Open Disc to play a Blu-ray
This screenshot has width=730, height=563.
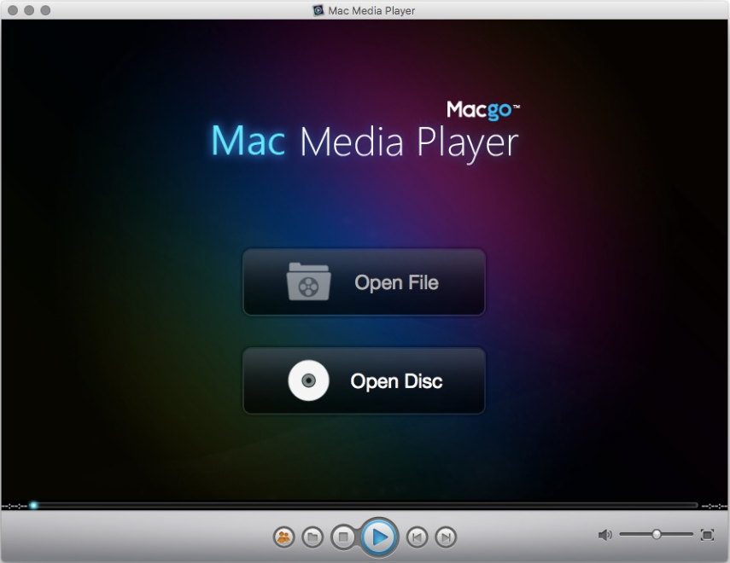(x=364, y=380)
